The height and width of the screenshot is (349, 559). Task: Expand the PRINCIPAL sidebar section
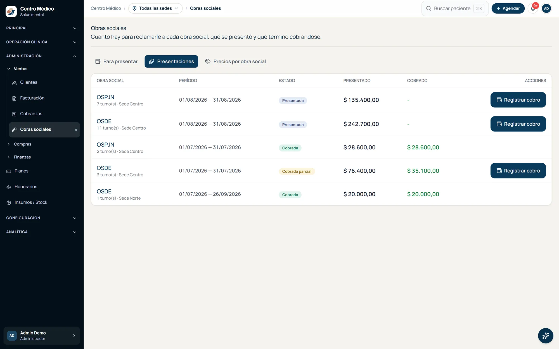click(x=42, y=28)
